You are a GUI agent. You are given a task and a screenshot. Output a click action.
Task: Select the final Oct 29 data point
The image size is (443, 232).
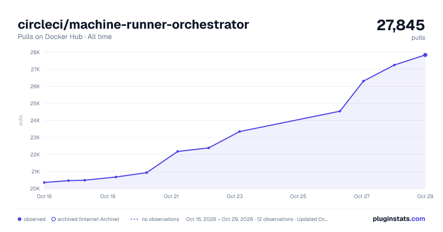pos(425,55)
